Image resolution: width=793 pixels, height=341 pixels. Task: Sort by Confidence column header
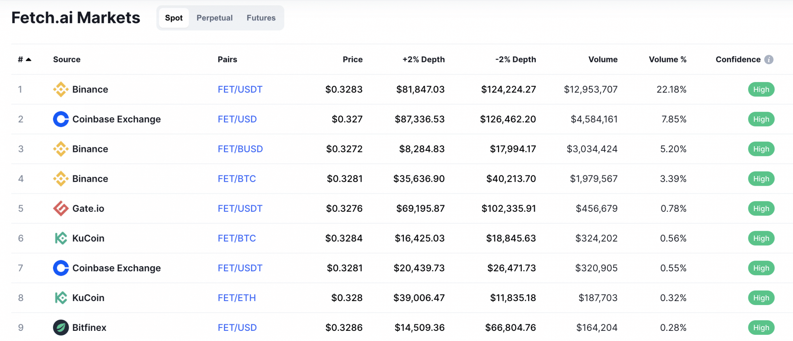pos(738,59)
